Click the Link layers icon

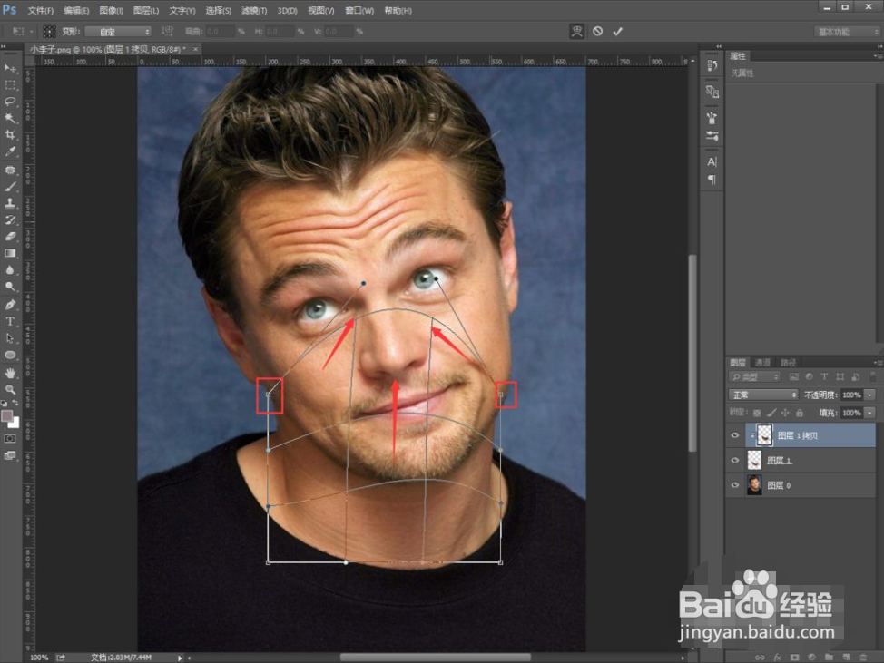760,658
